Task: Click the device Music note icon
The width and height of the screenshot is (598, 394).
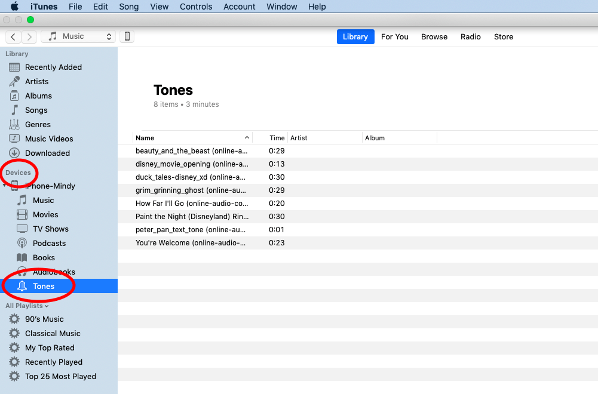Action: (22, 201)
